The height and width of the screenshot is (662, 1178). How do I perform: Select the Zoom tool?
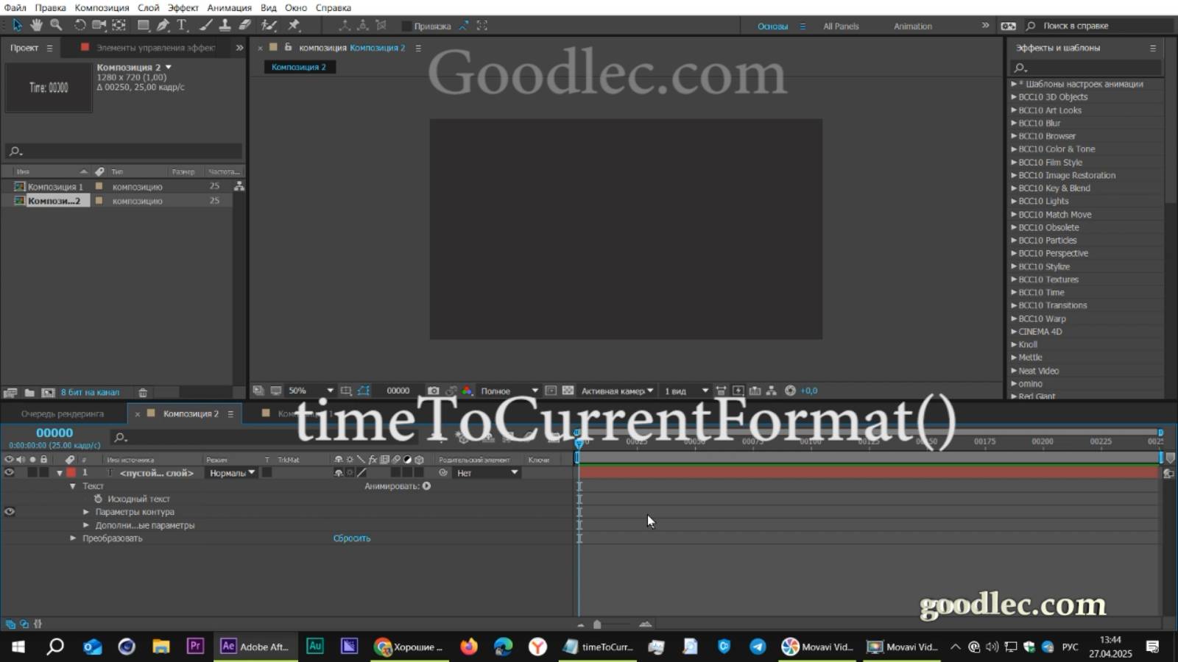56,25
